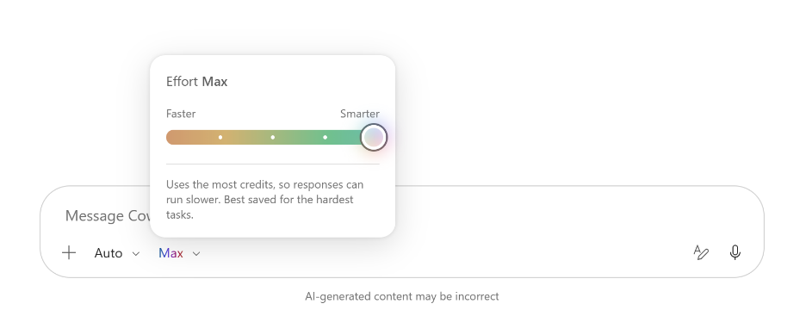The width and height of the screenshot is (806, 310).
Task: Click the 'Uses the most credits' description text
Action: click(x=264, y=200)
